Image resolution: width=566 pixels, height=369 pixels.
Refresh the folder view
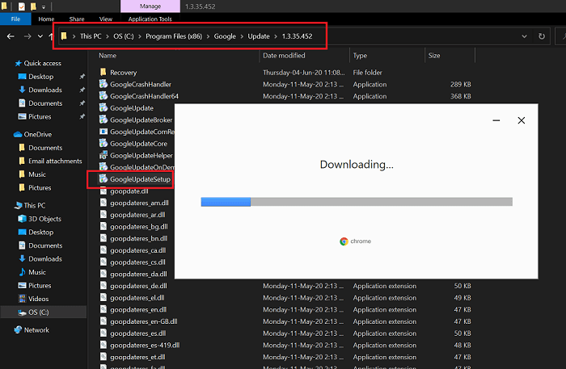[x=542, y=36]
